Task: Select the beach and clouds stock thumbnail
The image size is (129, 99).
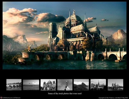Action: coord(31,85)
